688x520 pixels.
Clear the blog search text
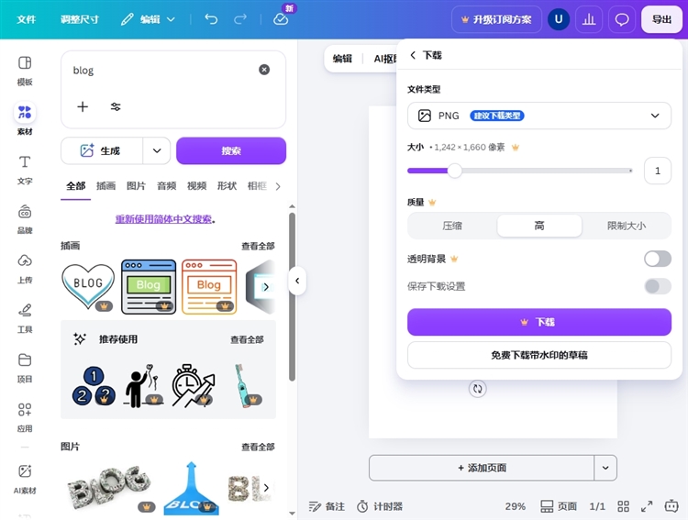[264, 70]
